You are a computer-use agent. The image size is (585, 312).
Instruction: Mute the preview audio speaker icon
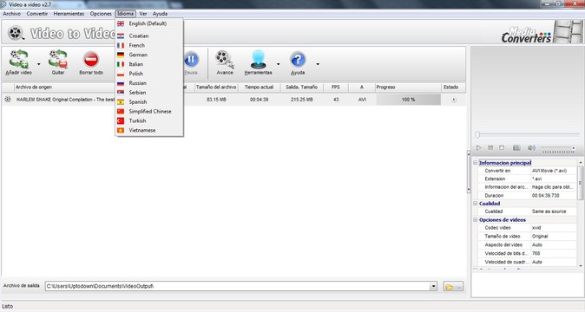click(531, 148)
